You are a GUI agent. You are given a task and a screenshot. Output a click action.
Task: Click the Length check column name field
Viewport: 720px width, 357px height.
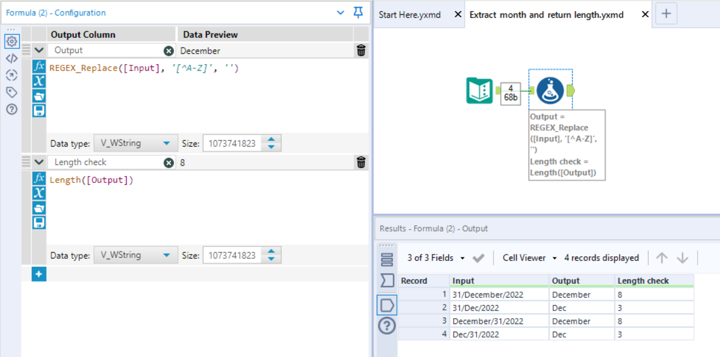click(x=106, y=162)
